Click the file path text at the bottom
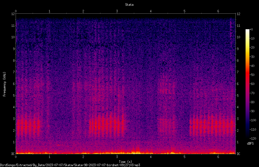 click(x=70, y=165)
